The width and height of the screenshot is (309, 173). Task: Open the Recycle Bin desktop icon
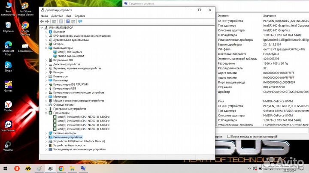tap(8, 27)
